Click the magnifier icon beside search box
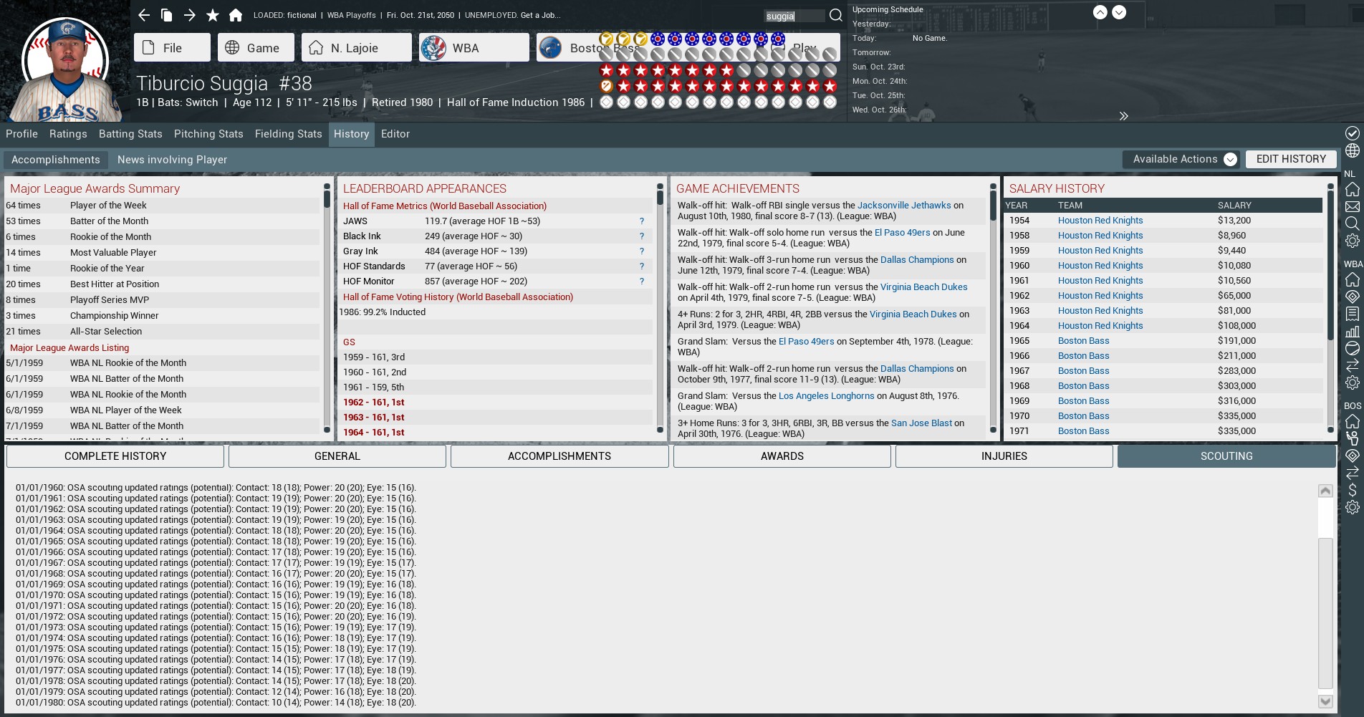The width and height of the screenshot is (1364, 717). [x=835, y=16]
